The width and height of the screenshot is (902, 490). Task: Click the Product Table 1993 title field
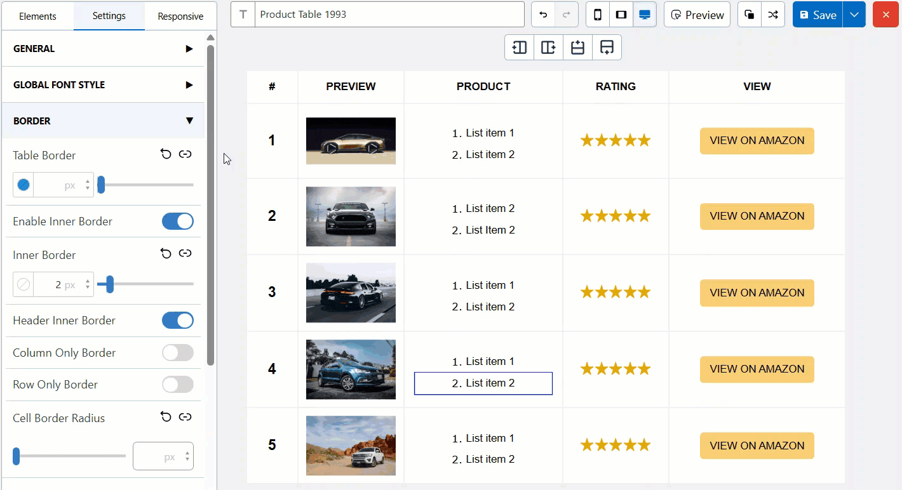pyautogui.click(x=389, y=15)
